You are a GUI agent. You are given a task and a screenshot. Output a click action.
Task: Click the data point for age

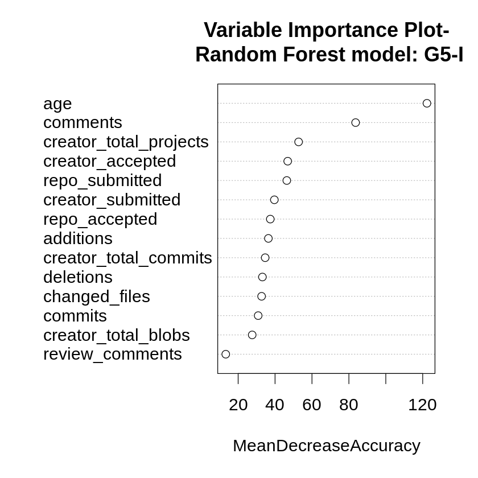pyautogui.click(x=427, y=103)
